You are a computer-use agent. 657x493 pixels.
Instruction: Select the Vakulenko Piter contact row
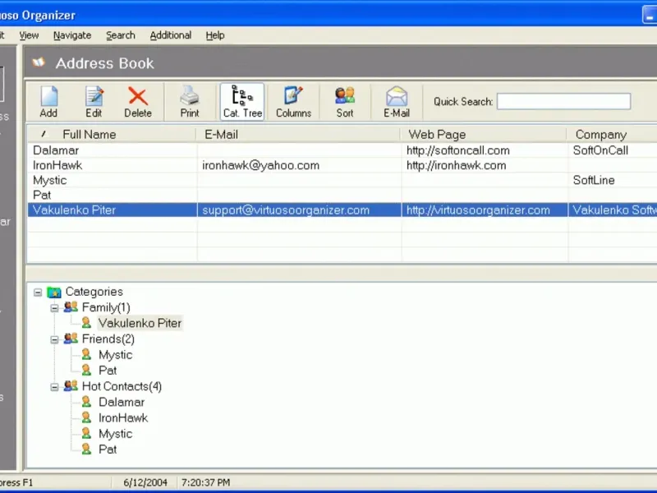coord(342,210)
